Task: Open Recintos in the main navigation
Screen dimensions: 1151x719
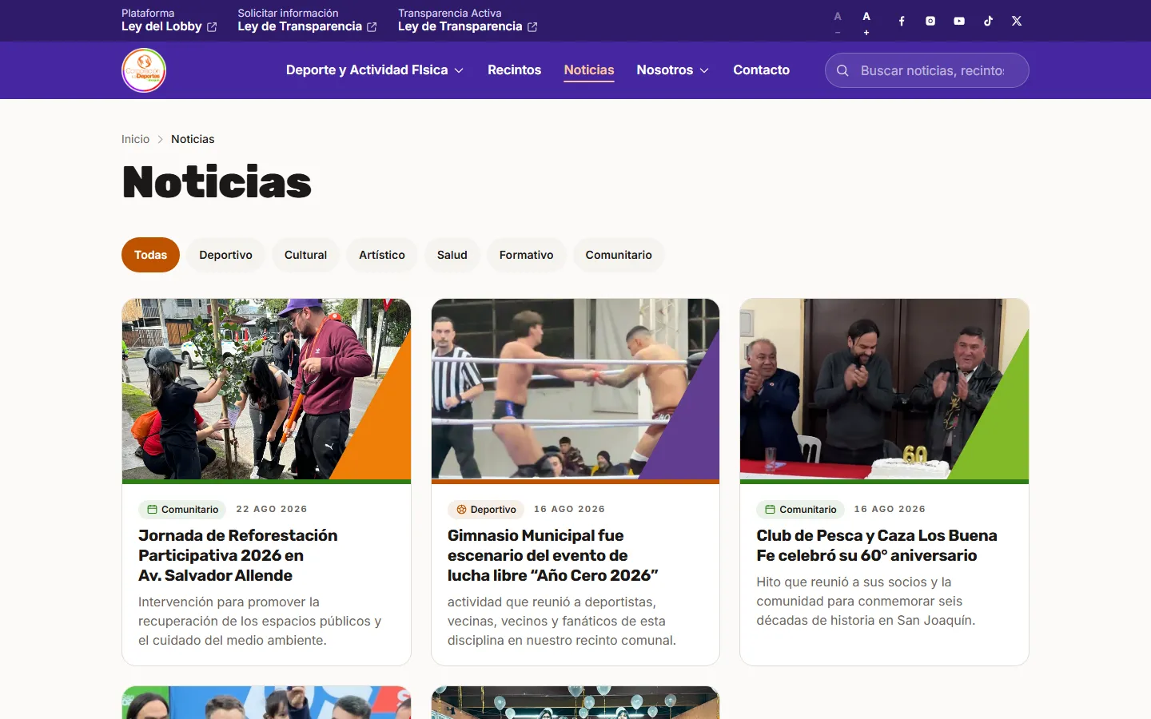Action: 515,70
